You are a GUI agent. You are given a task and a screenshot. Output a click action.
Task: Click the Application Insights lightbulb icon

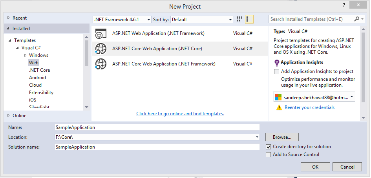point(277,63)
